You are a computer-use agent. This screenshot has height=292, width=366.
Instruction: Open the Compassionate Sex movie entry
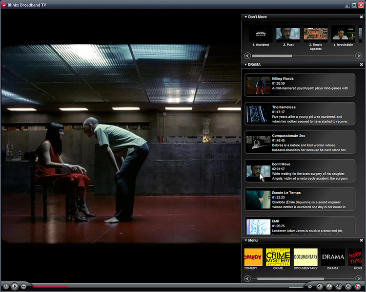(300, 142)
